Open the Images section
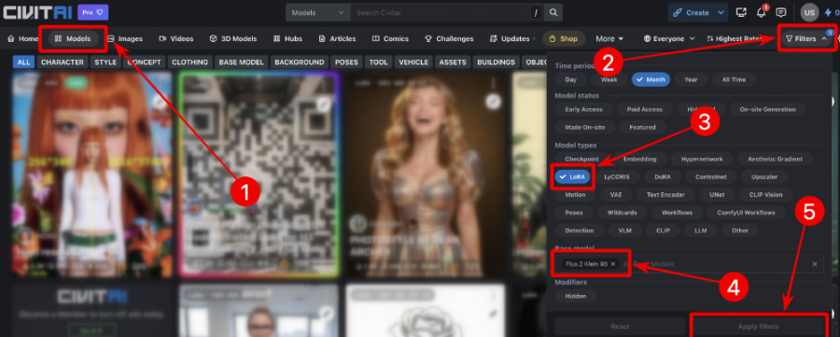Image resolution: width=840 pixels, height=337 pixels. pos(125,38)
